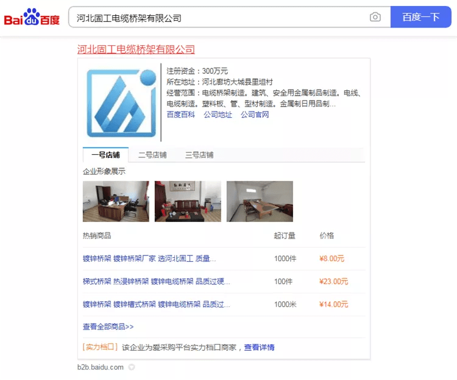Click the b2b.baidu.com source text

[101, 367]
